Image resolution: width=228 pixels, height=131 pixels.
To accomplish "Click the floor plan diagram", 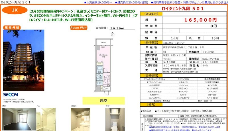I will [103, 65].
